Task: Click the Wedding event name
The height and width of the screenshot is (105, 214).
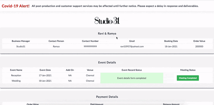Action: tap(16, 81)
